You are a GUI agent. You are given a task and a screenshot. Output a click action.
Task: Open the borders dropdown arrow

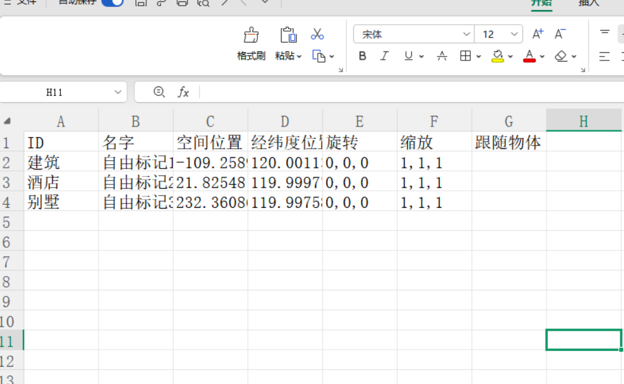pyautogui.click(x=478, y=57)
